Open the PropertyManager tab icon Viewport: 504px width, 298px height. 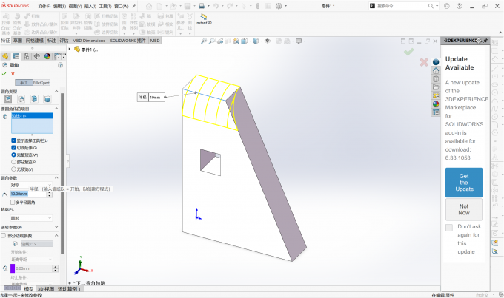(x=16, y=56)
